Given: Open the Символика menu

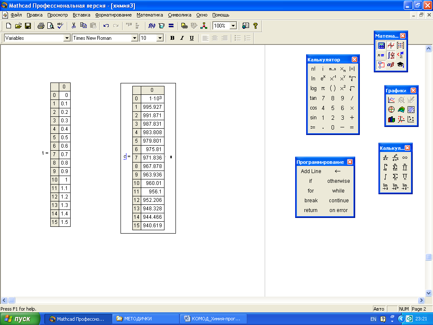Looking at the screenshot, I should [x=180, y=15].
